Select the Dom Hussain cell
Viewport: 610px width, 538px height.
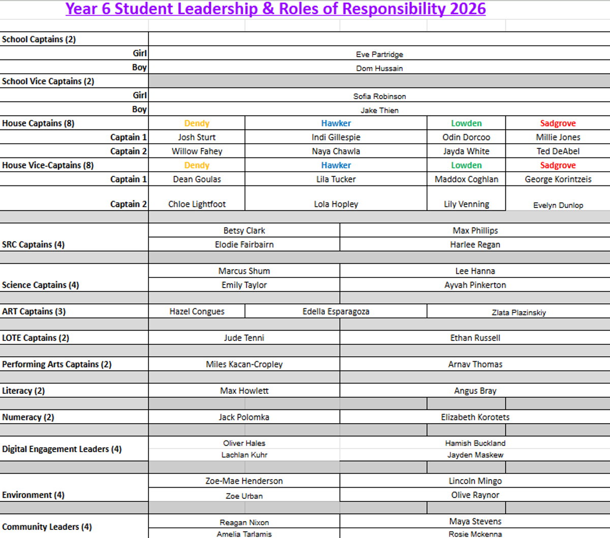tap(379, 68)
